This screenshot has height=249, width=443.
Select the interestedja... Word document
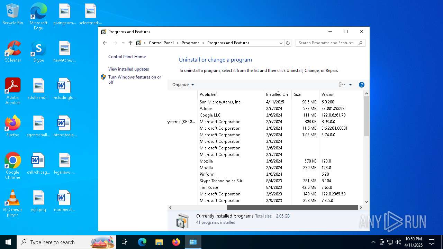point(65,126)
